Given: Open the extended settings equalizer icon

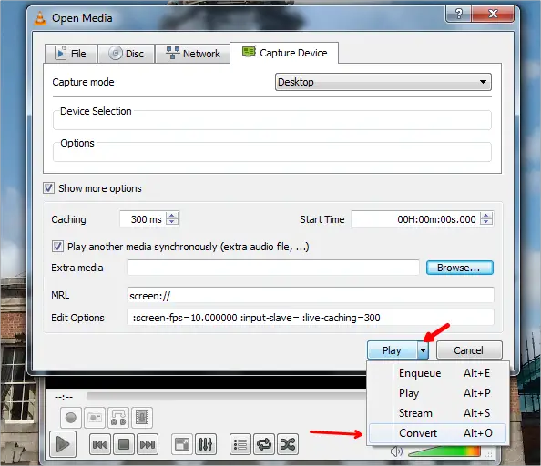Looking at the screenshot, I should click(x=206, y=445).
